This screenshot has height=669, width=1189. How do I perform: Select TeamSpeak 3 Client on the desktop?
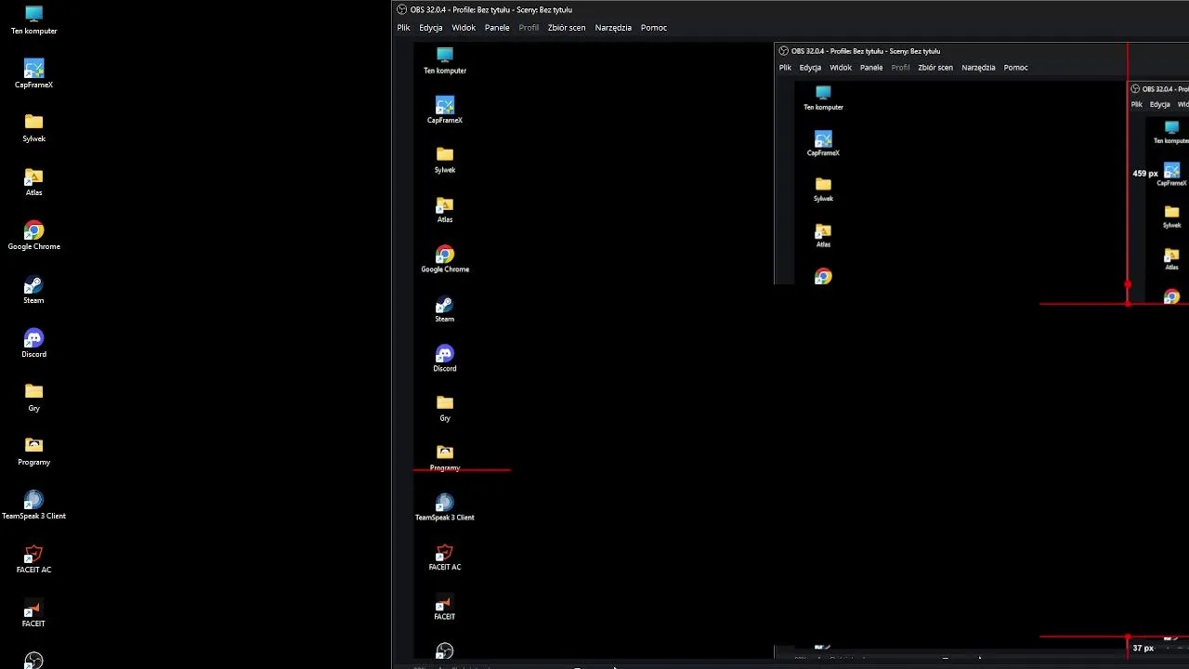(33, 505)
